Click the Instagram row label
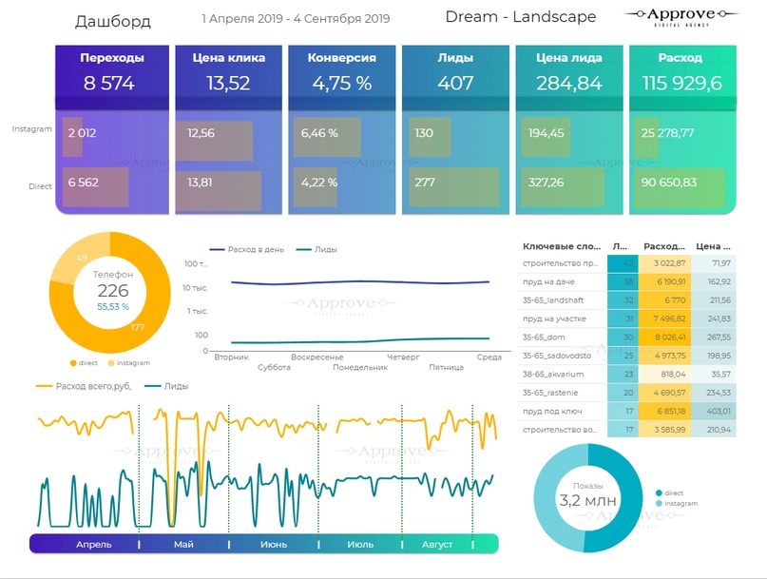Screen dimensions: 767x579 coord(31,129)
